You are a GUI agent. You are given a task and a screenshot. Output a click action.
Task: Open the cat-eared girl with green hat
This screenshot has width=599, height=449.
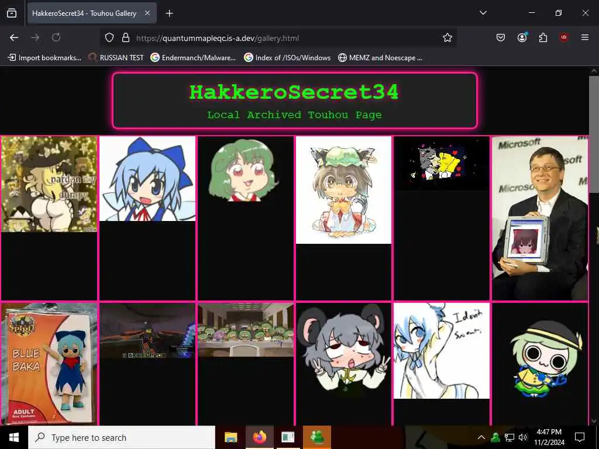click(343, 190)
